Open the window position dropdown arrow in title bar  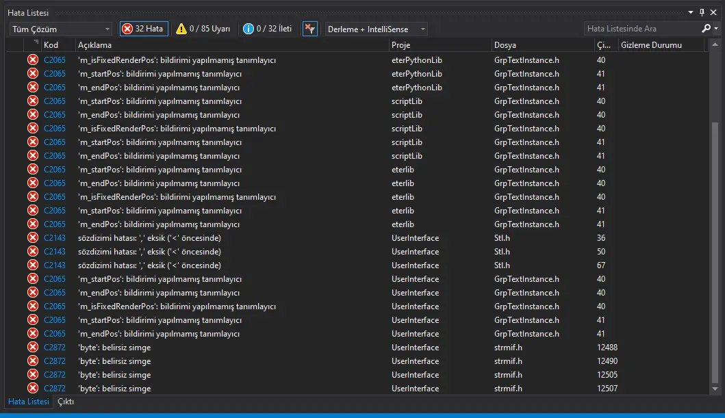coord(691,13)
